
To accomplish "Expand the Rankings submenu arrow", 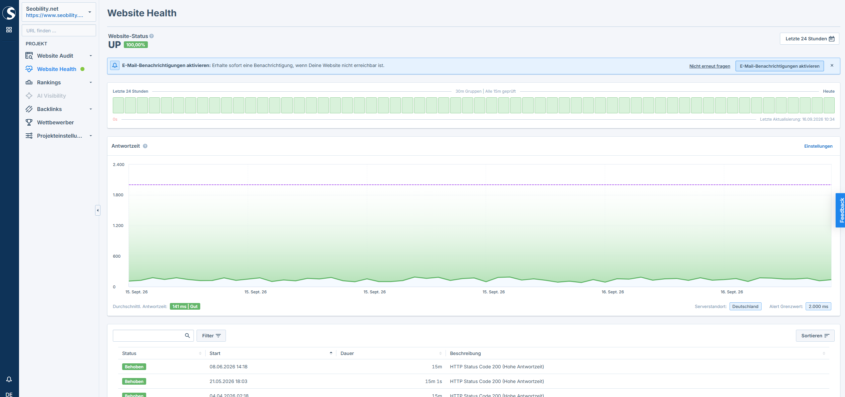I will tap(91, 82).
